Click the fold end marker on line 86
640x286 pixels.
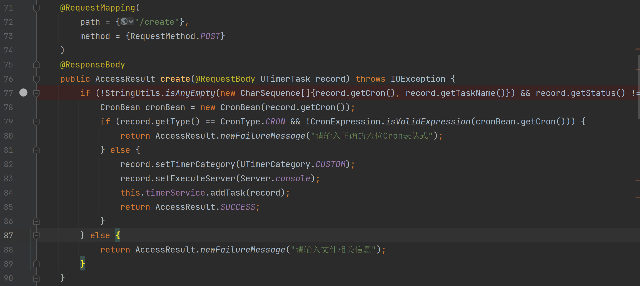click(x=36, y=221)
